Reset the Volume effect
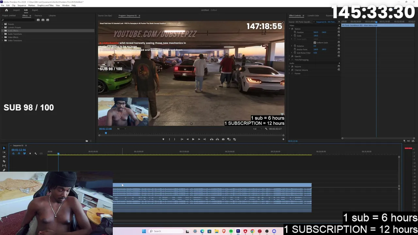 click(339, 67)
